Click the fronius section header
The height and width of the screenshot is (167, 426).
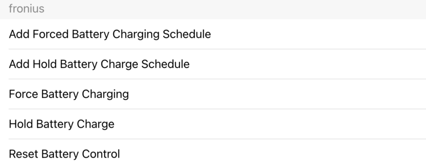[x=26, y=9]
